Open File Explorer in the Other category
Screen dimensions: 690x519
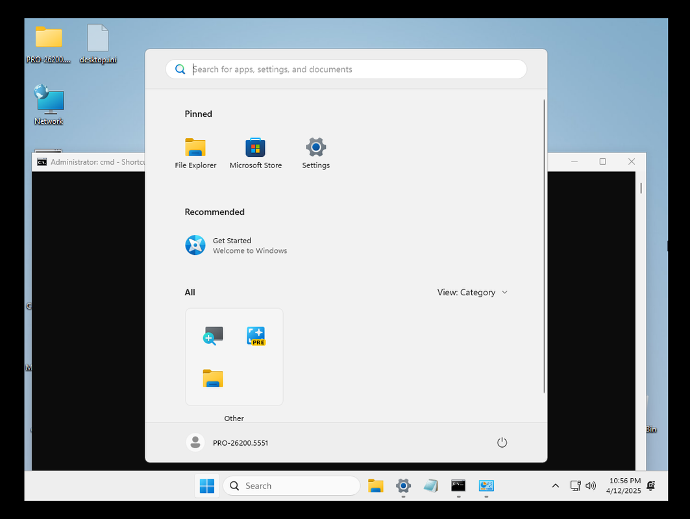coord(213,378)
